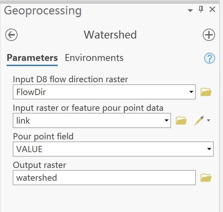Screen dimensions: 223x212
Task: Pin the Geoprocessing pane with auto-hide icon
Action: coord(201,10)
